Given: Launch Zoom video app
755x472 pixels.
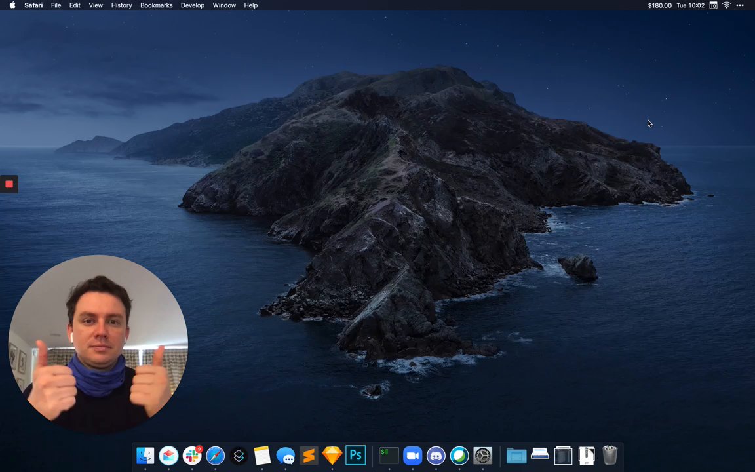Looking at the screenshot, I should [x=412, y=455].
